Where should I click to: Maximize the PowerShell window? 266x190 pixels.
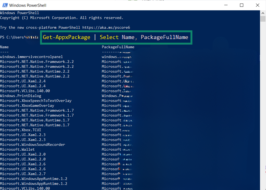point(242,5)
